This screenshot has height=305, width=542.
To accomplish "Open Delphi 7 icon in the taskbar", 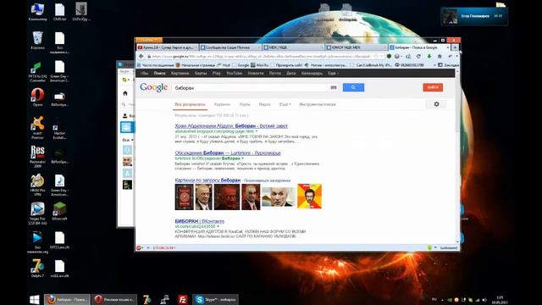I will coord(147,299).
